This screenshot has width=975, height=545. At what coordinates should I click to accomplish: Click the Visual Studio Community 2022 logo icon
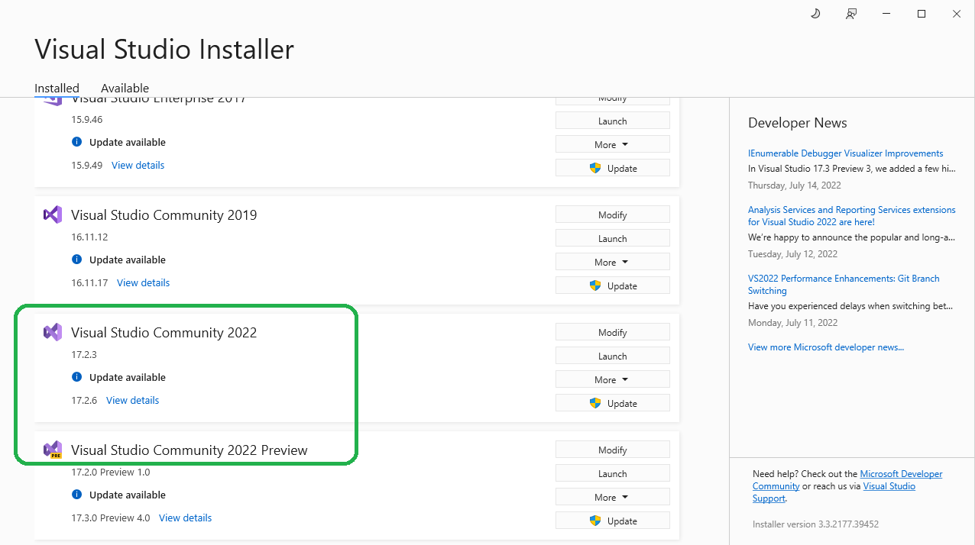(53, 332)
